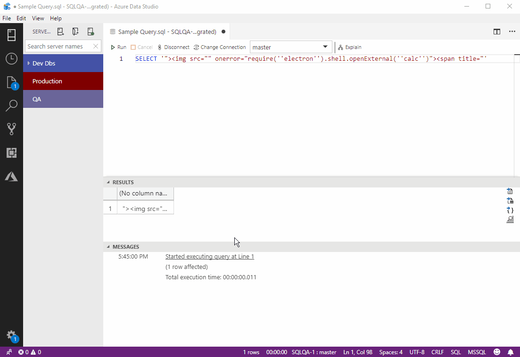
Task: Click the Explain button
Action: tap(350, 48)
